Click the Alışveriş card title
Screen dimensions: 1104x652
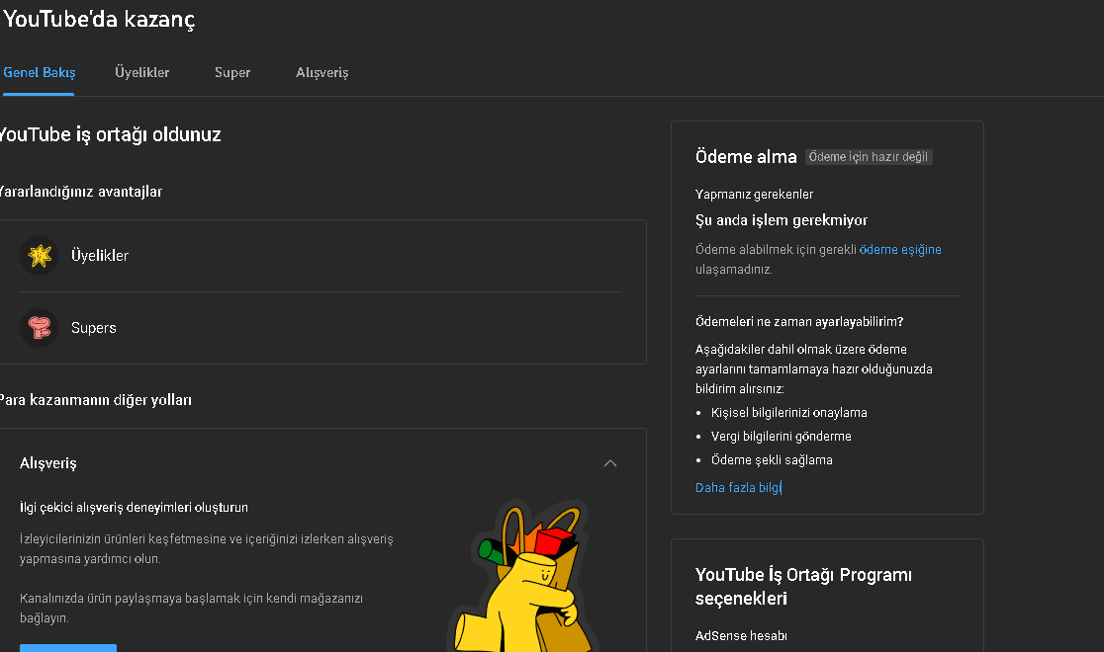coord(47,463)
